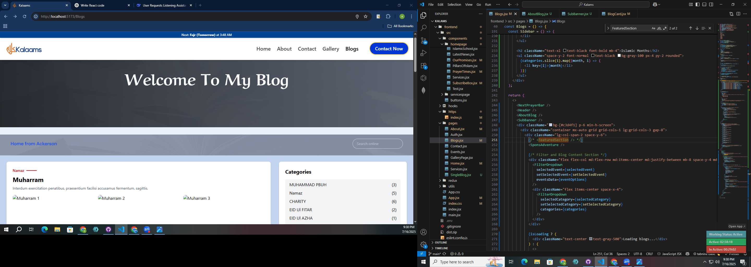The height and width of the screenshot is (267, 751).
Task: Expand replace toggle arrow in find widget
Action: [x=608, y=28]
